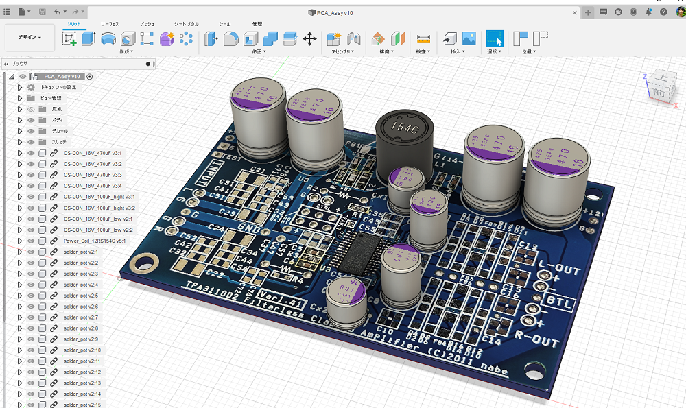Image resolution: width=686 pixels, height=408 pixels.
Task: Open the 検査 dropdown menu
Action: (423, 51)
